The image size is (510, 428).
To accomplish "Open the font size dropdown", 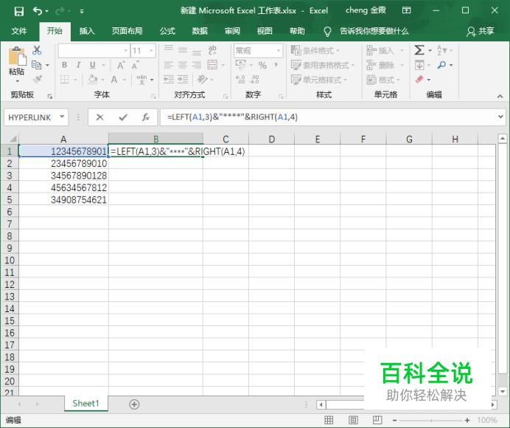I will coord(151,50).
